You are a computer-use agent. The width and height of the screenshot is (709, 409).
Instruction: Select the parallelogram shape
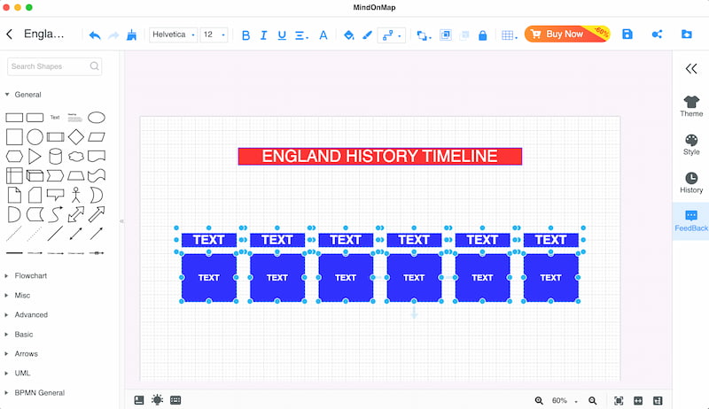(x=97, y=137)
